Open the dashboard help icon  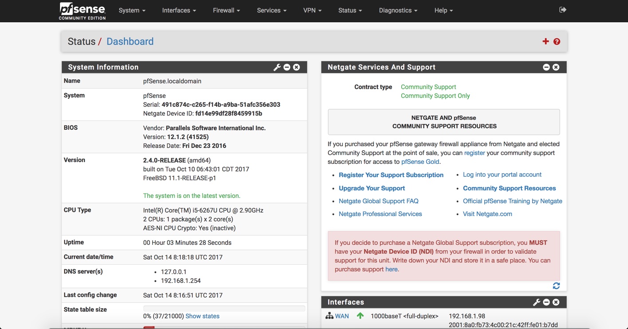557,41
